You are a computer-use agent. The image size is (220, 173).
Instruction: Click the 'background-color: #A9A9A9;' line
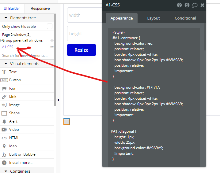click(x=139, y=148)
